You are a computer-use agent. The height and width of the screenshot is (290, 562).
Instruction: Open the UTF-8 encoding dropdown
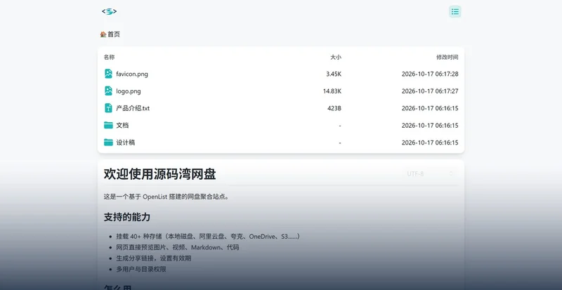pos(430,174)
